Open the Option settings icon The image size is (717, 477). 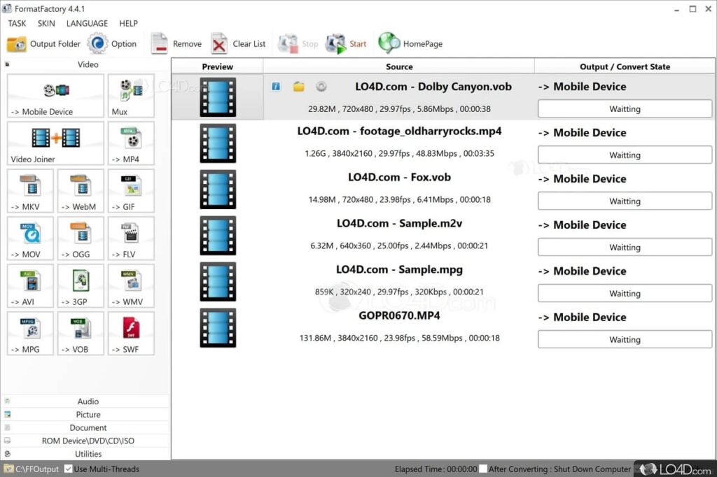click(x=97, y=44)
